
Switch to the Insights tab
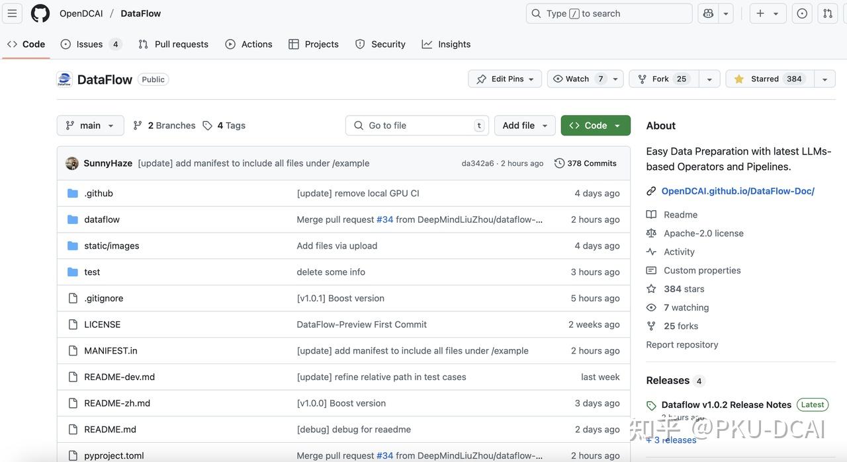pyautogui.click(x=447, y=44)
